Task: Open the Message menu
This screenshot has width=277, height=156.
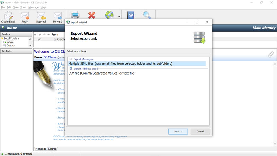Action: pos(33,7)
